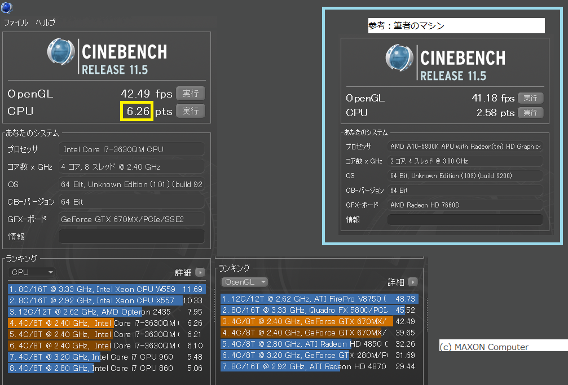Image resolution: width=568 pixels, height=385 pixels.
Task: Click the empty 情報 field in the left panel
Action: coord(131,237)
